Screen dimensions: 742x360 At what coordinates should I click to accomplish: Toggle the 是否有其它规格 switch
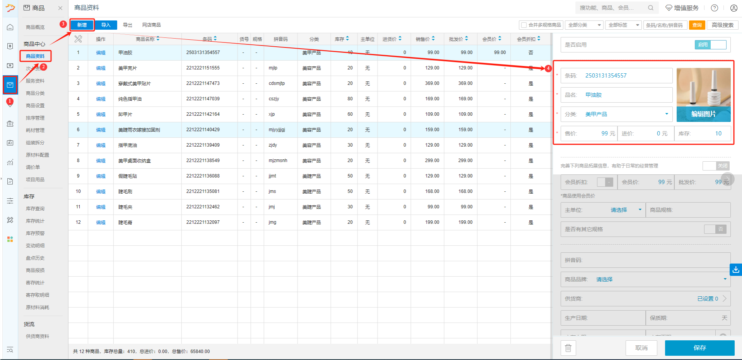coord(715,229)
